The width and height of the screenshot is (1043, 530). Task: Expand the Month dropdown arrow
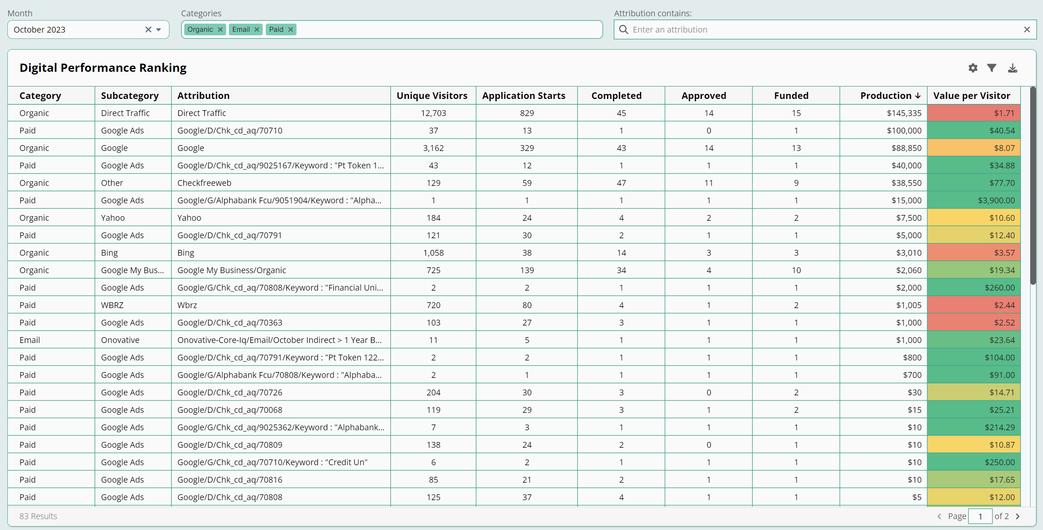tap(159, 29)
